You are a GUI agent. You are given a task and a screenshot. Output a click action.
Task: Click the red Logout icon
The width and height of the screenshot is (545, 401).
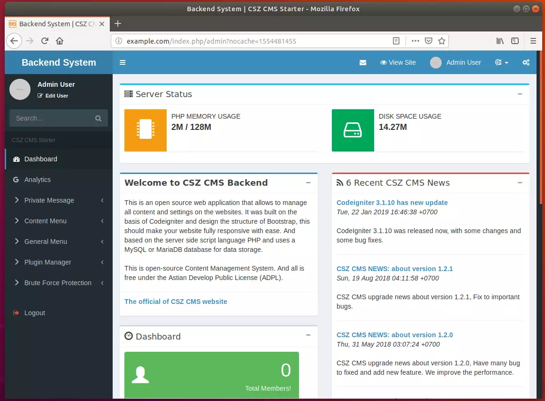[x=16, y=313]
